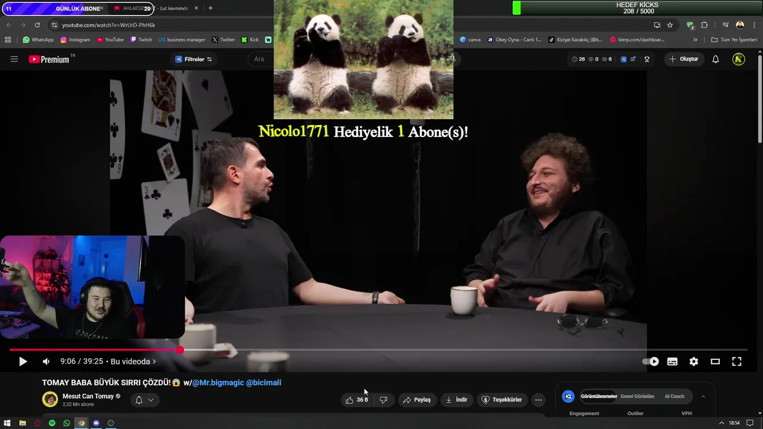Open Discord from the taskbar

click(96, 423)
